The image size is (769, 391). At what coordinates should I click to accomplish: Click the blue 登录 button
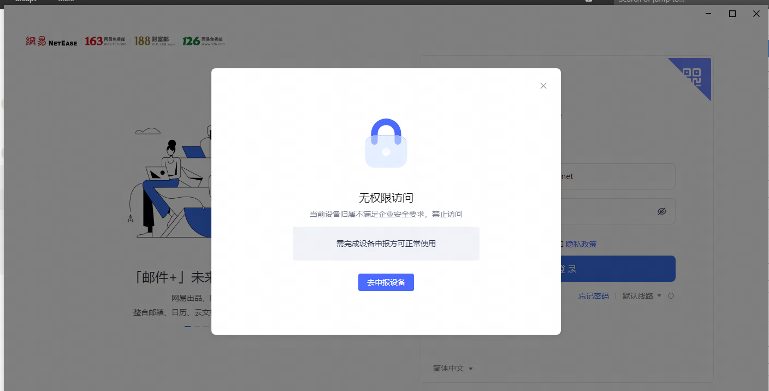pyautogui.click(x=617, y=269)
